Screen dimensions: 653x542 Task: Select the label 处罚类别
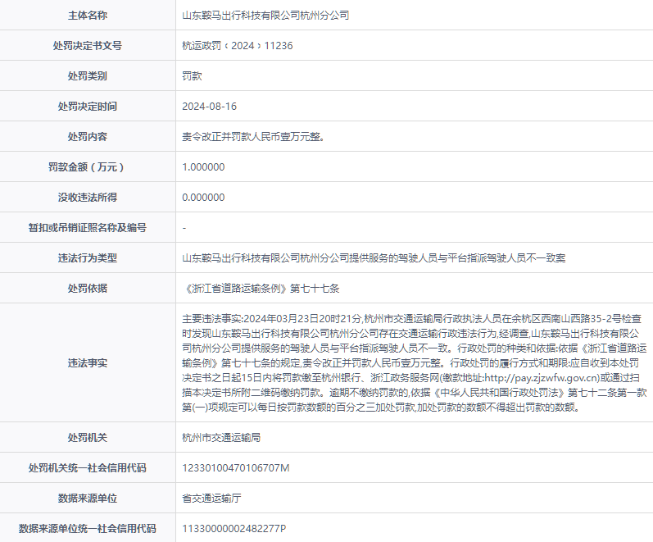pos(88,76)
